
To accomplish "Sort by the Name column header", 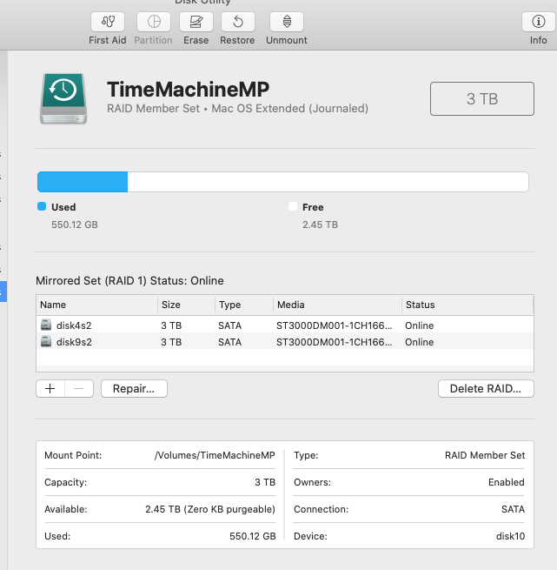I will (97, 305).
